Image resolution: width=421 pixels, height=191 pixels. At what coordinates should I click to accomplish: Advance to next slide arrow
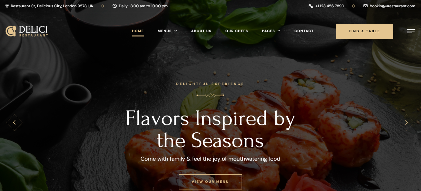[407, 122]
